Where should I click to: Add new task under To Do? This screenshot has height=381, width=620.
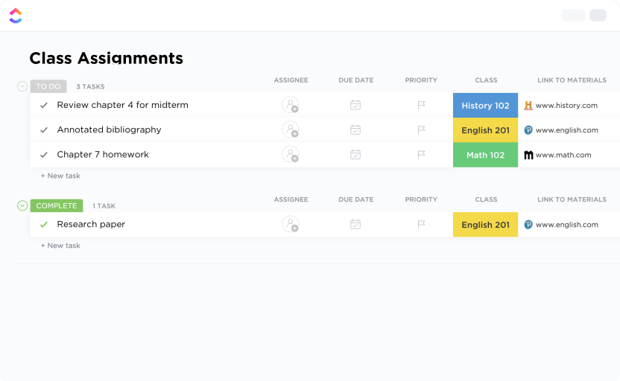click(60, 176)
